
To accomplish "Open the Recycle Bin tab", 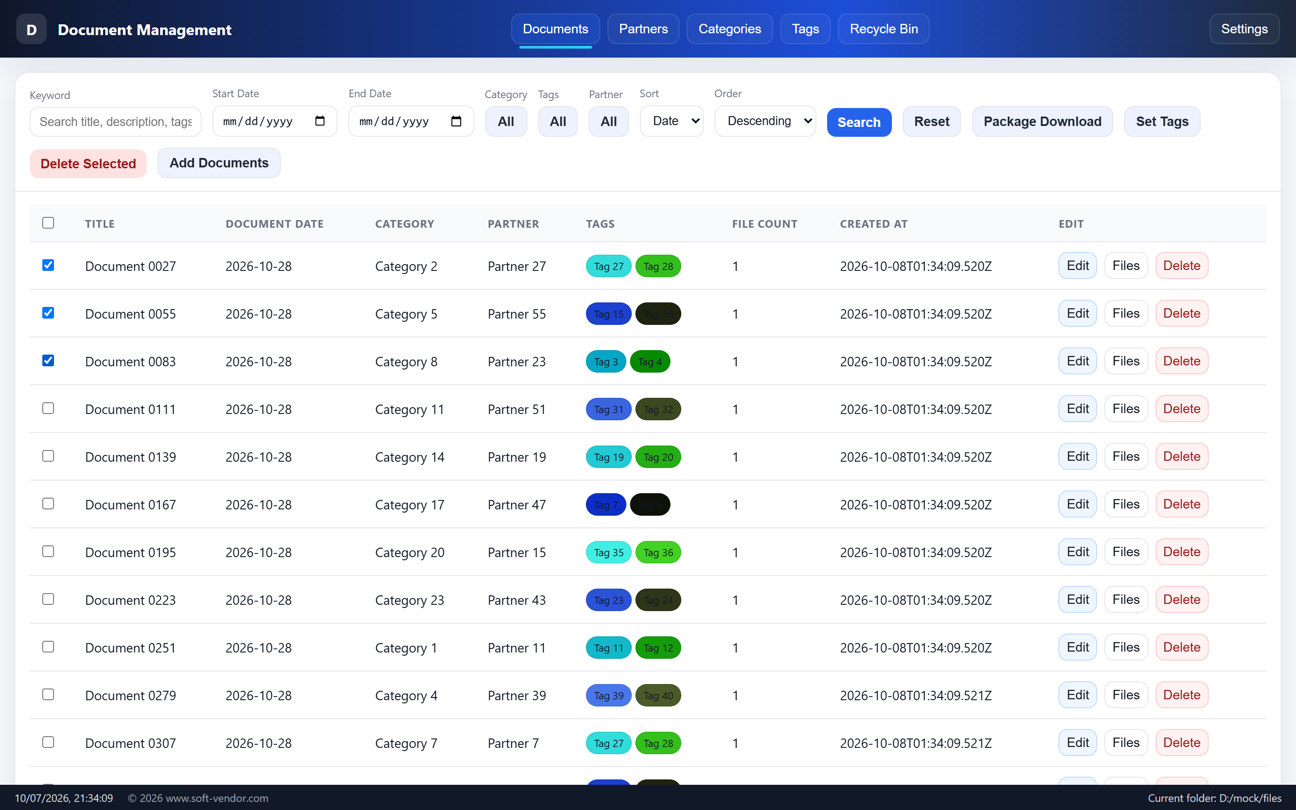I will 884,29.
